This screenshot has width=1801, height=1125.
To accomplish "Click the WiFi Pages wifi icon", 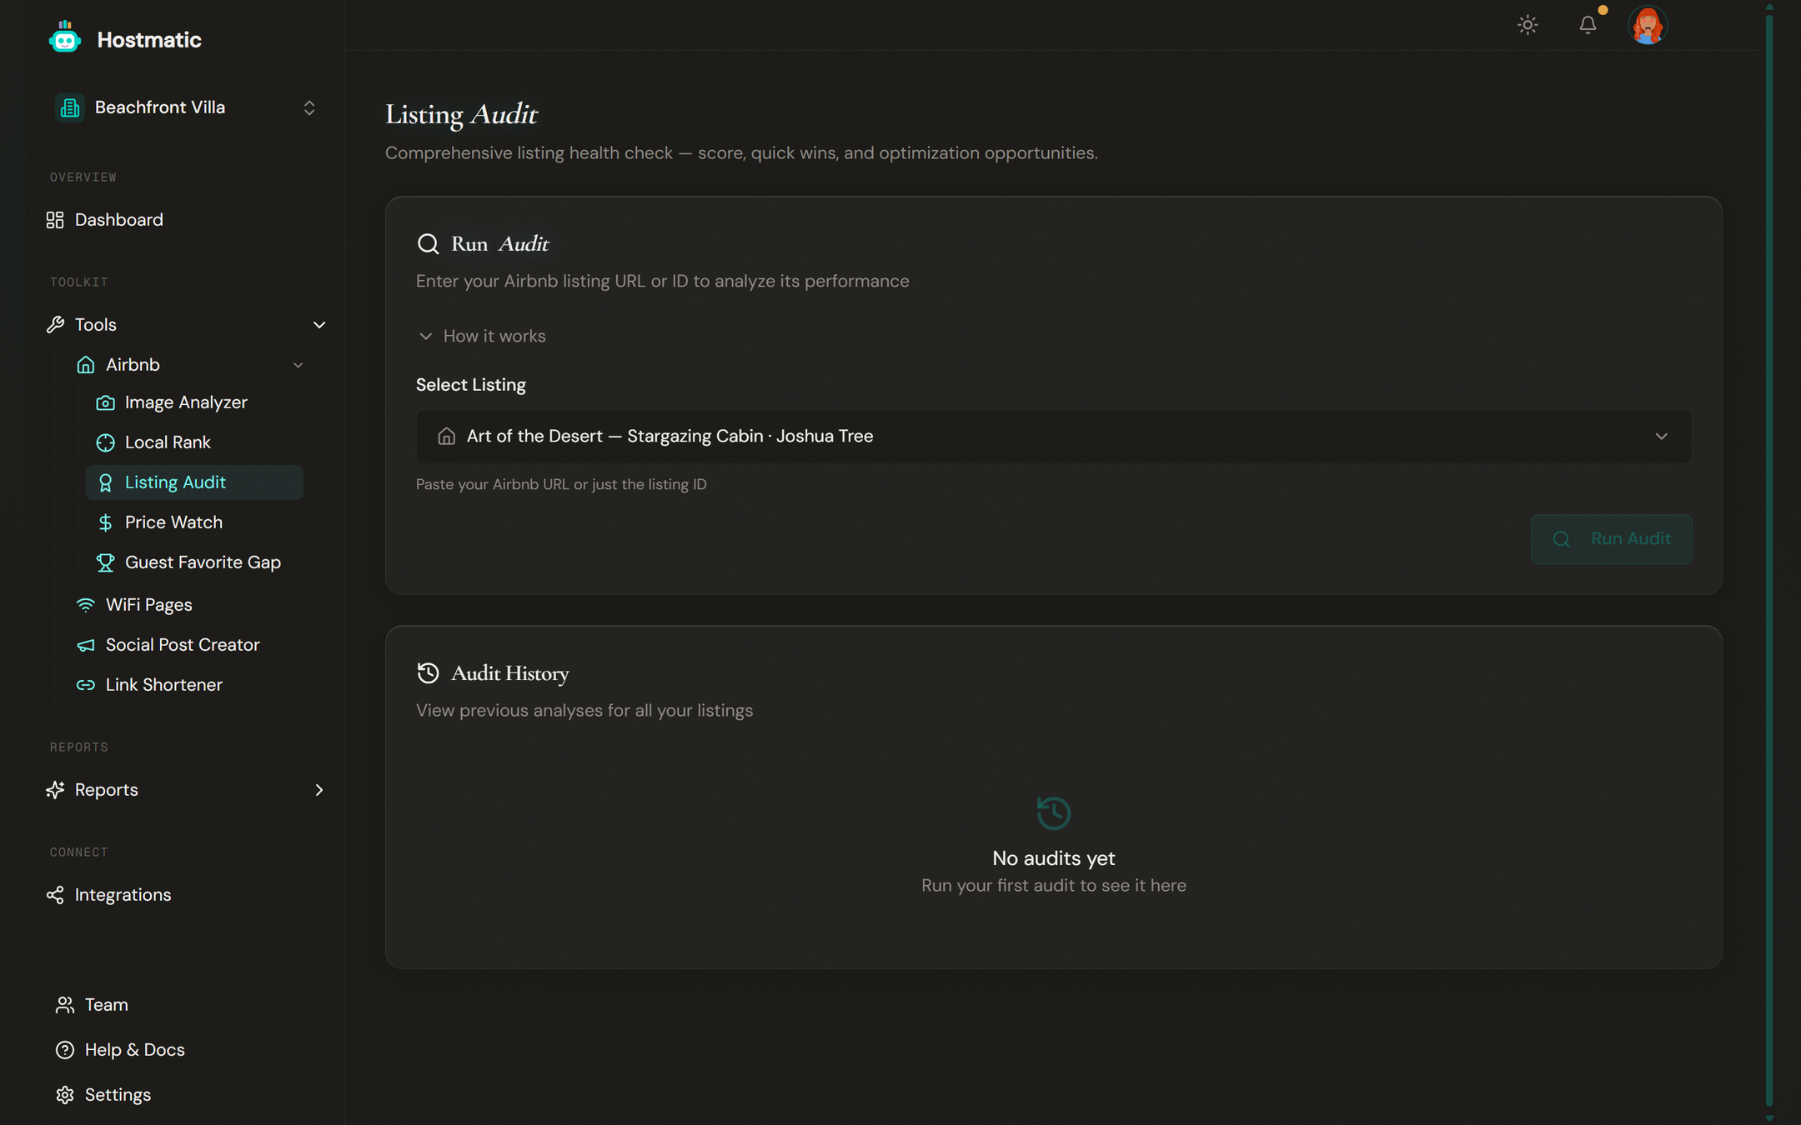I will pyautogui.click(x=86, y=605).
